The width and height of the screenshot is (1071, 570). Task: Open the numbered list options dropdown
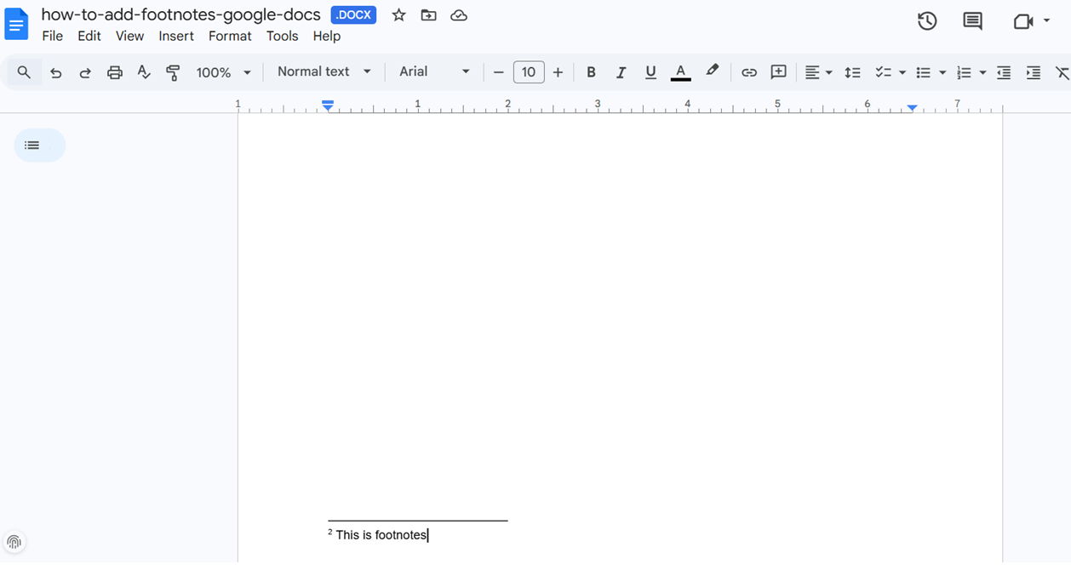(982, 72)
